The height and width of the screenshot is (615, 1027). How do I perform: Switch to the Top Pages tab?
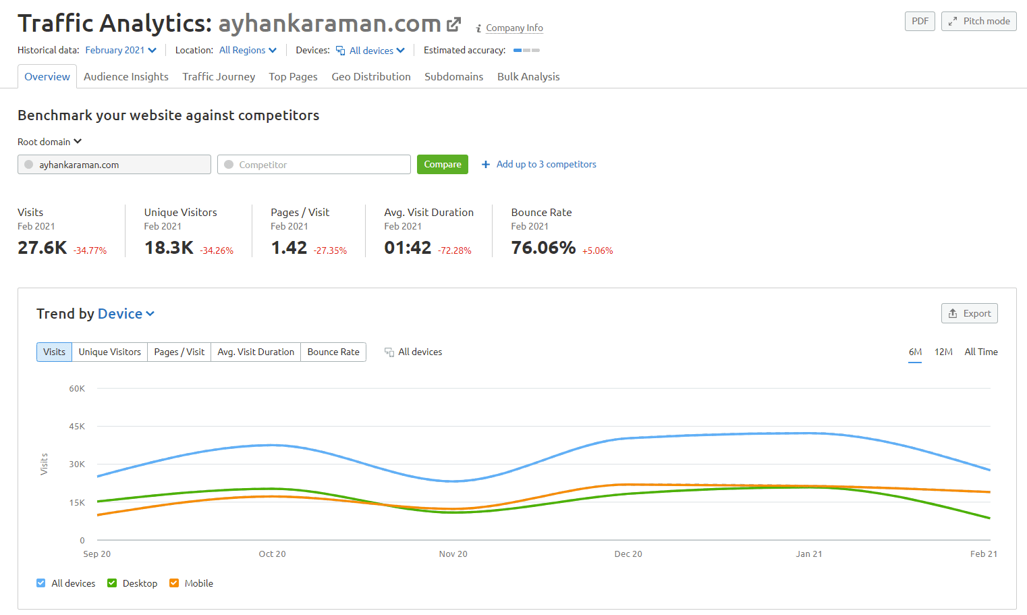[x=294, y=77]
